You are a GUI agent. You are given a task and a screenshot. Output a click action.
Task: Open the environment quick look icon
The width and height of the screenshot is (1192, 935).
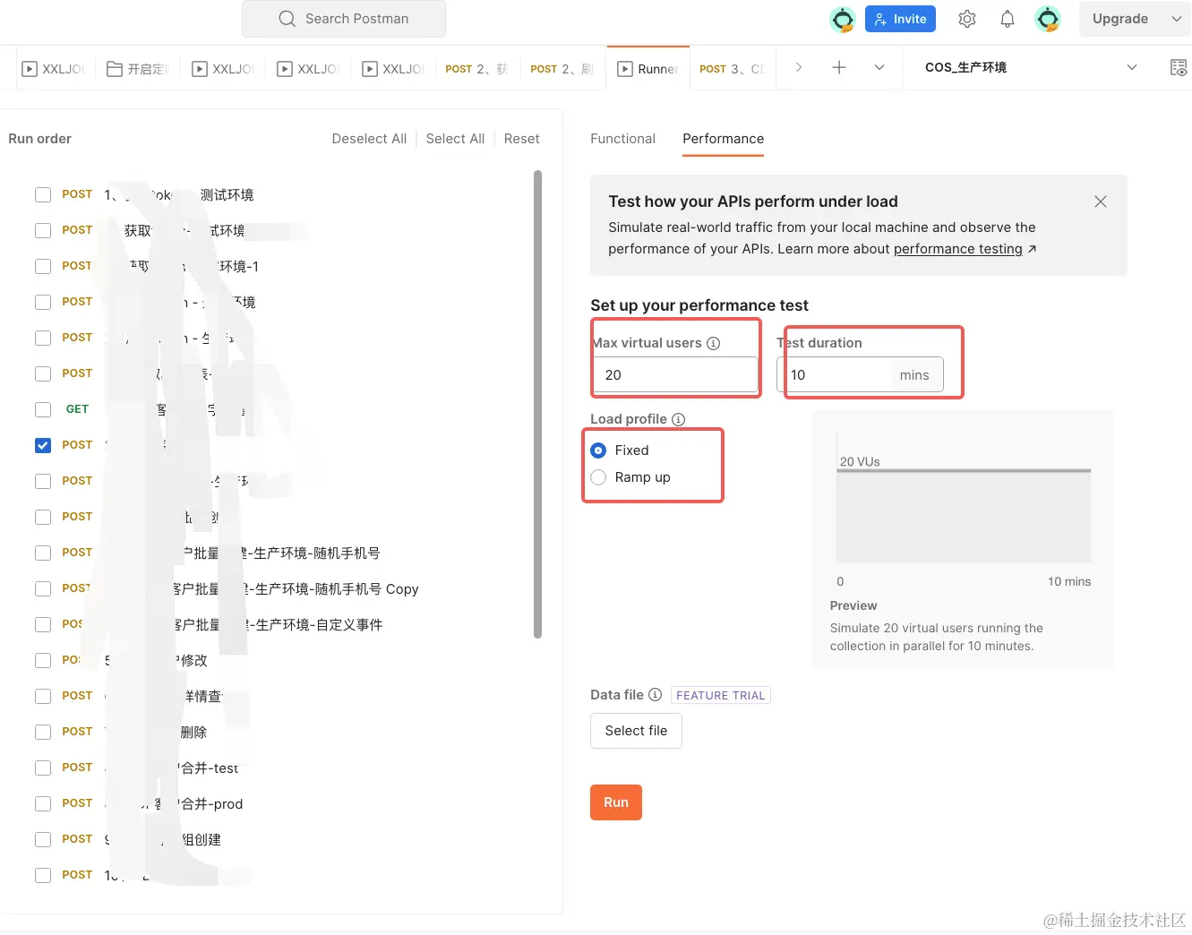pyautogui.click(x=1179, y=67)
